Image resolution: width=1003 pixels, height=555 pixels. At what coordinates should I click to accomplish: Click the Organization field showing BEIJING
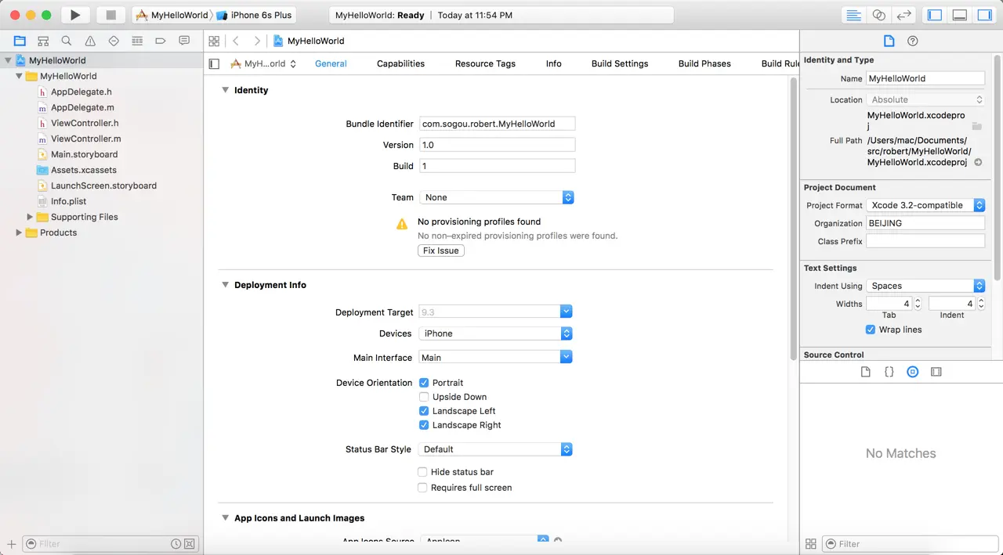925,223
